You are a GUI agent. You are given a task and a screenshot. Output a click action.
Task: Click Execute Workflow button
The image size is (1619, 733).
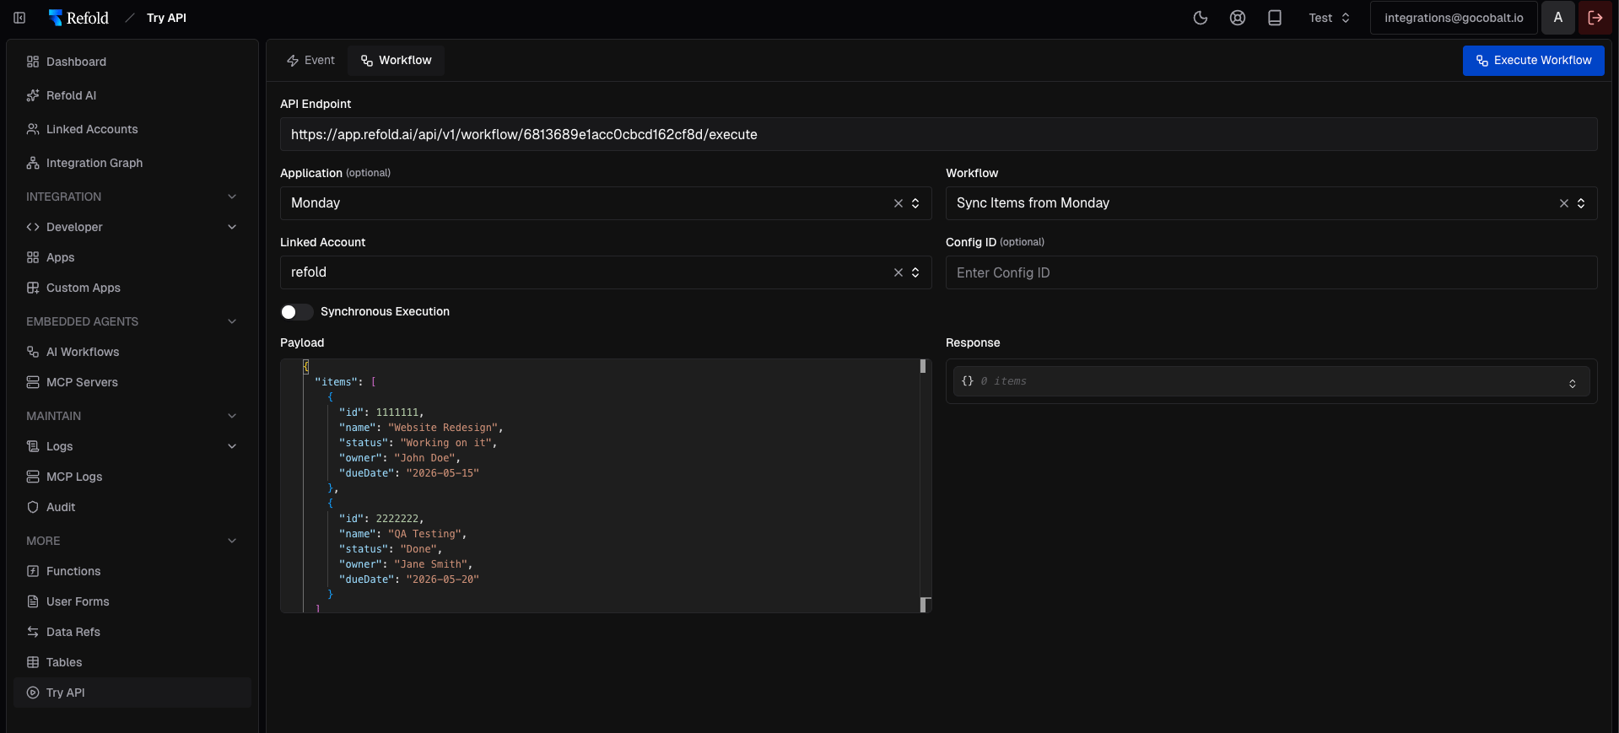tap(1533, 61)
